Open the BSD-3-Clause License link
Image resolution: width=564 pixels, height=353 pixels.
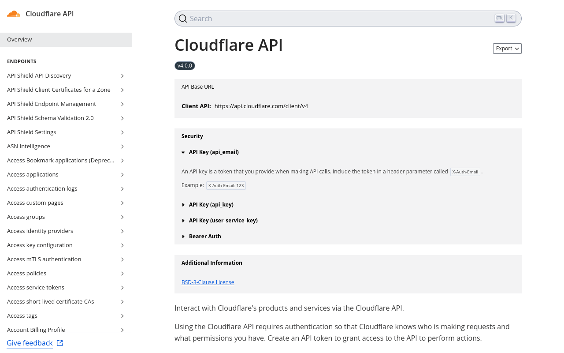tap(208, 282)
